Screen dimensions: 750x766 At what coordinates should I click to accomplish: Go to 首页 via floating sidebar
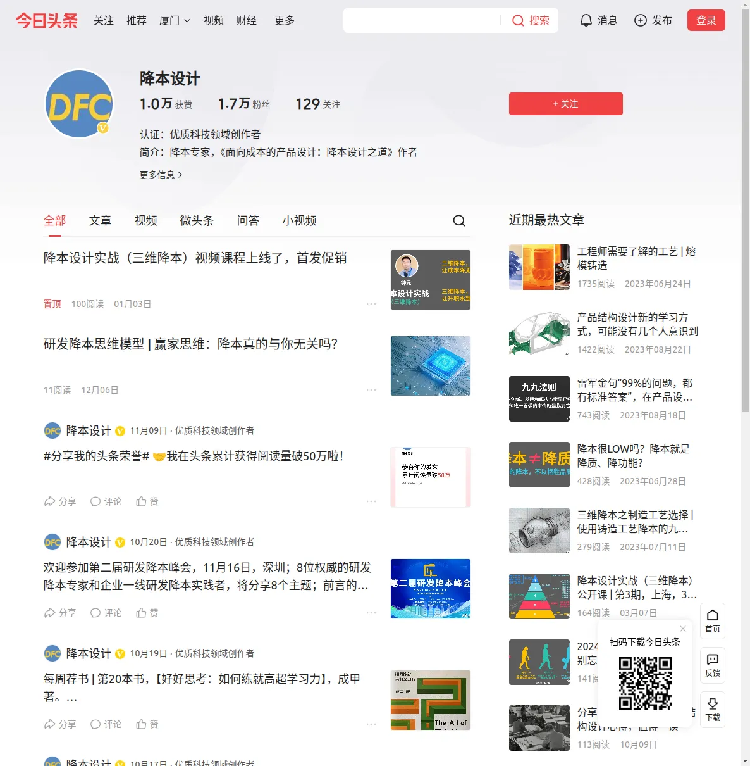coord(713,621)
